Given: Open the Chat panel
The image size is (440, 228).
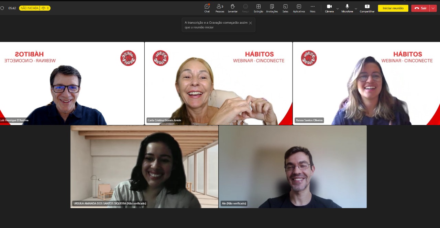Looking at the screenshot, I should click(207, 8).
